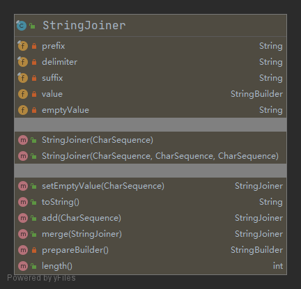Select the add(CharSequence) method
Viewport: 301px width, 289px height.
[x=82, y=218]
